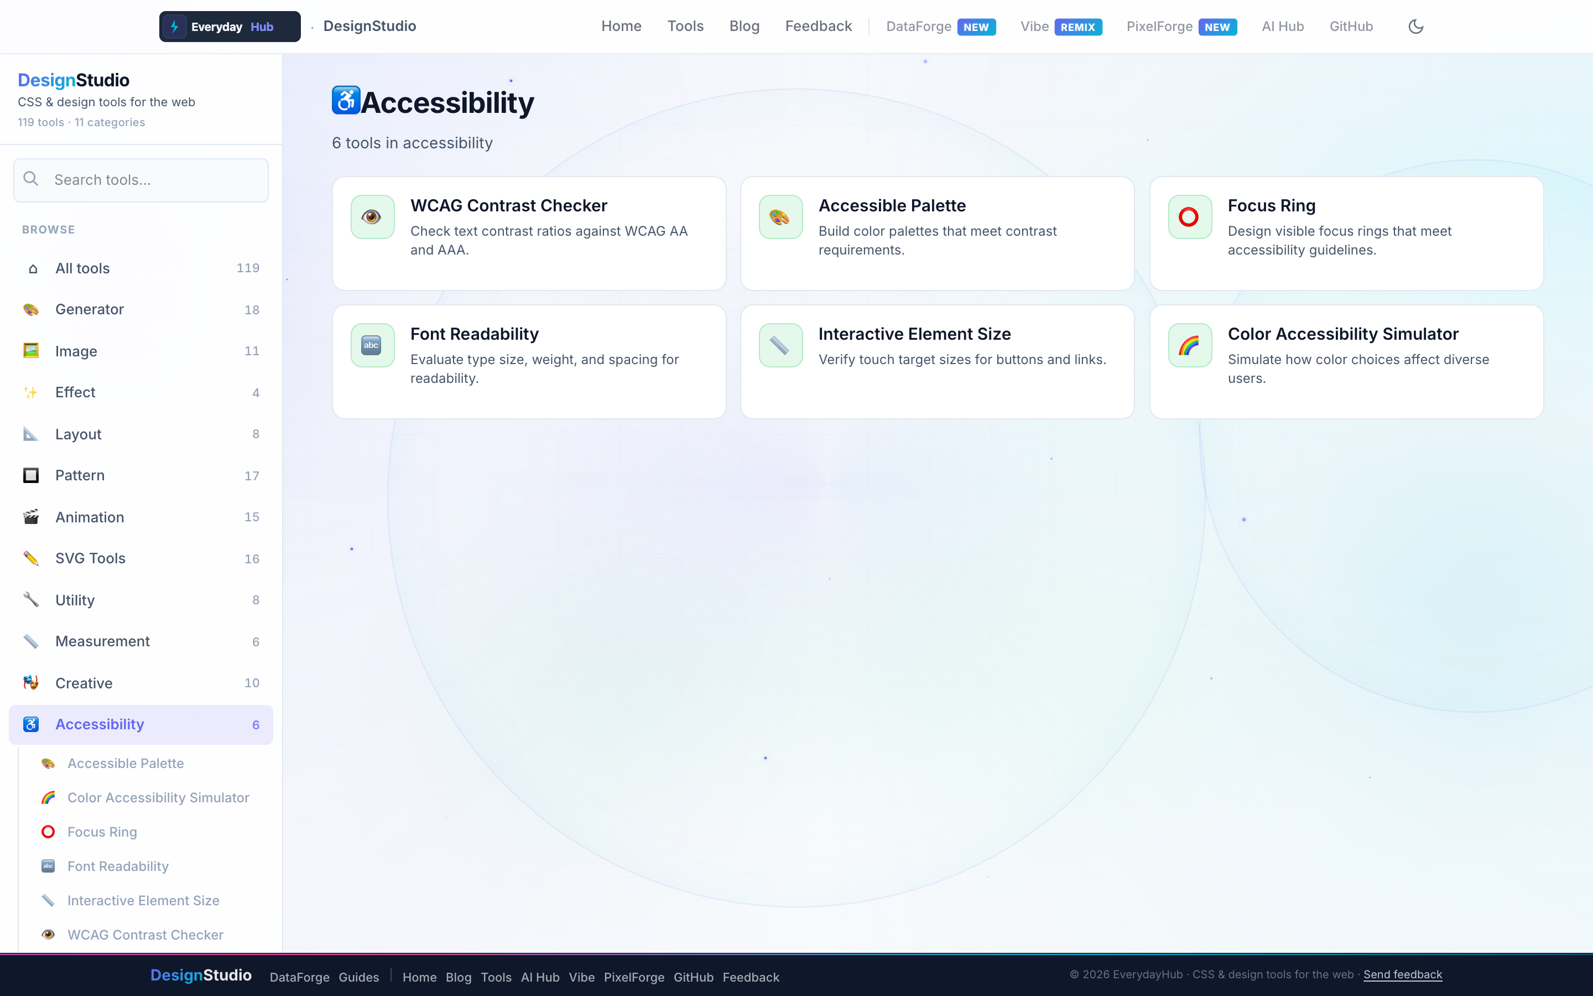This screenshot has width=1593, height=996.
Task: Click the large Accessibility heading icon
Action: click(x=346, y=101)
